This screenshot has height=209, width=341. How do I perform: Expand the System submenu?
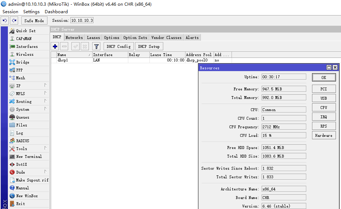45,109
